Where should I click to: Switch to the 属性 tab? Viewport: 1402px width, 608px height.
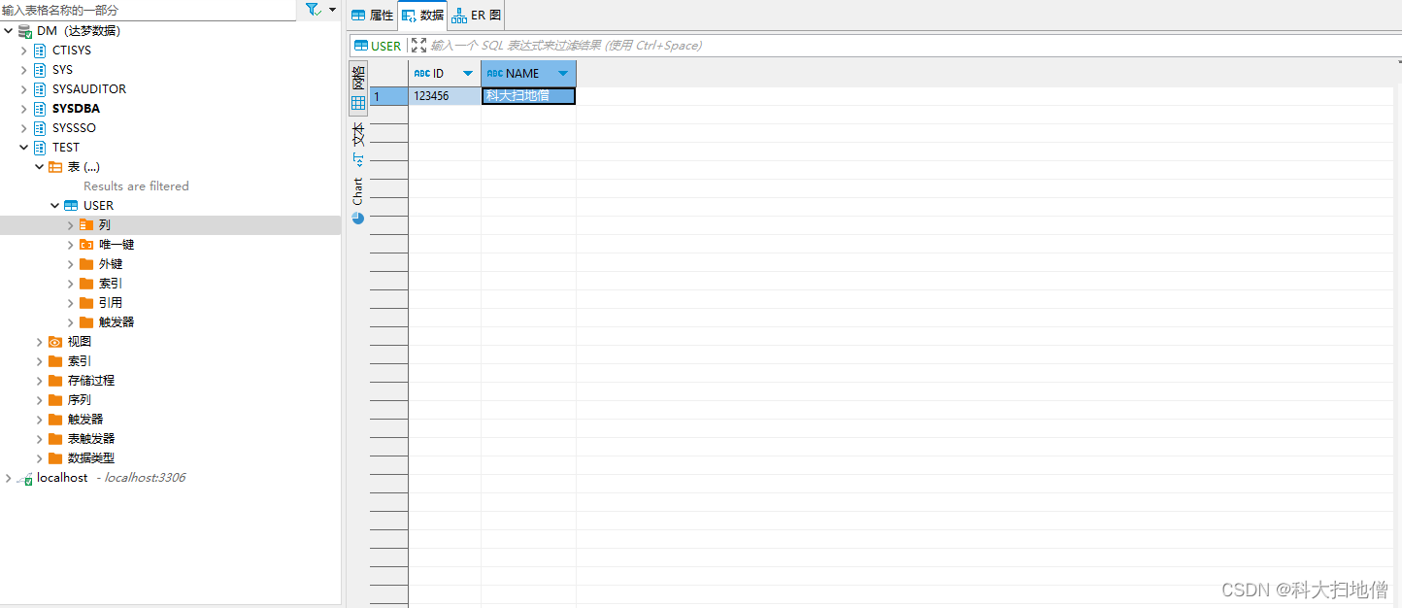click(x=372, y=16)
